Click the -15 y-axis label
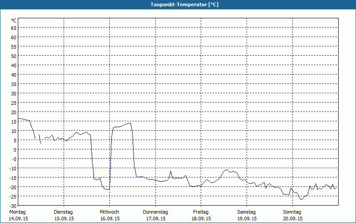Screen dimensions: 356x223 coord(13,178)
